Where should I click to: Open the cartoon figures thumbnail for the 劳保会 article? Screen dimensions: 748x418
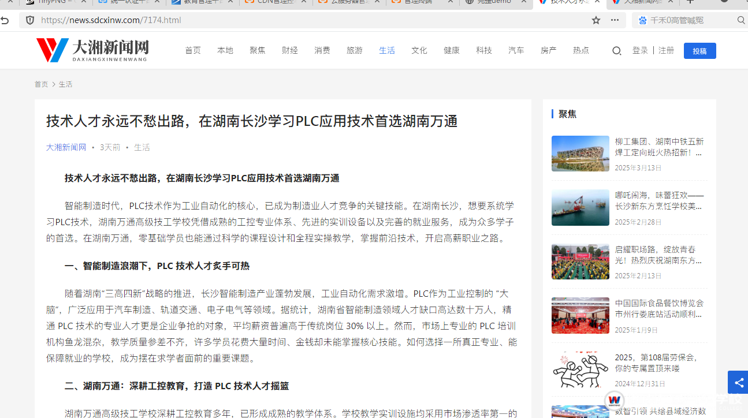(x=580, y=370)
